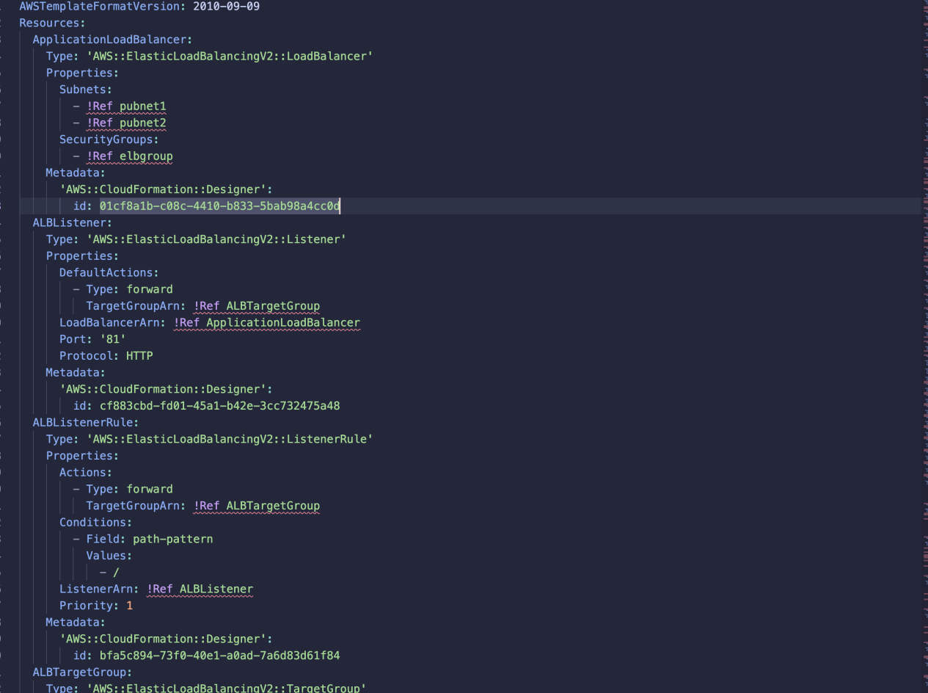Click the Subnets: key
Image resolution: width=928 pixels, height=693 pixels.
(86, 90)
